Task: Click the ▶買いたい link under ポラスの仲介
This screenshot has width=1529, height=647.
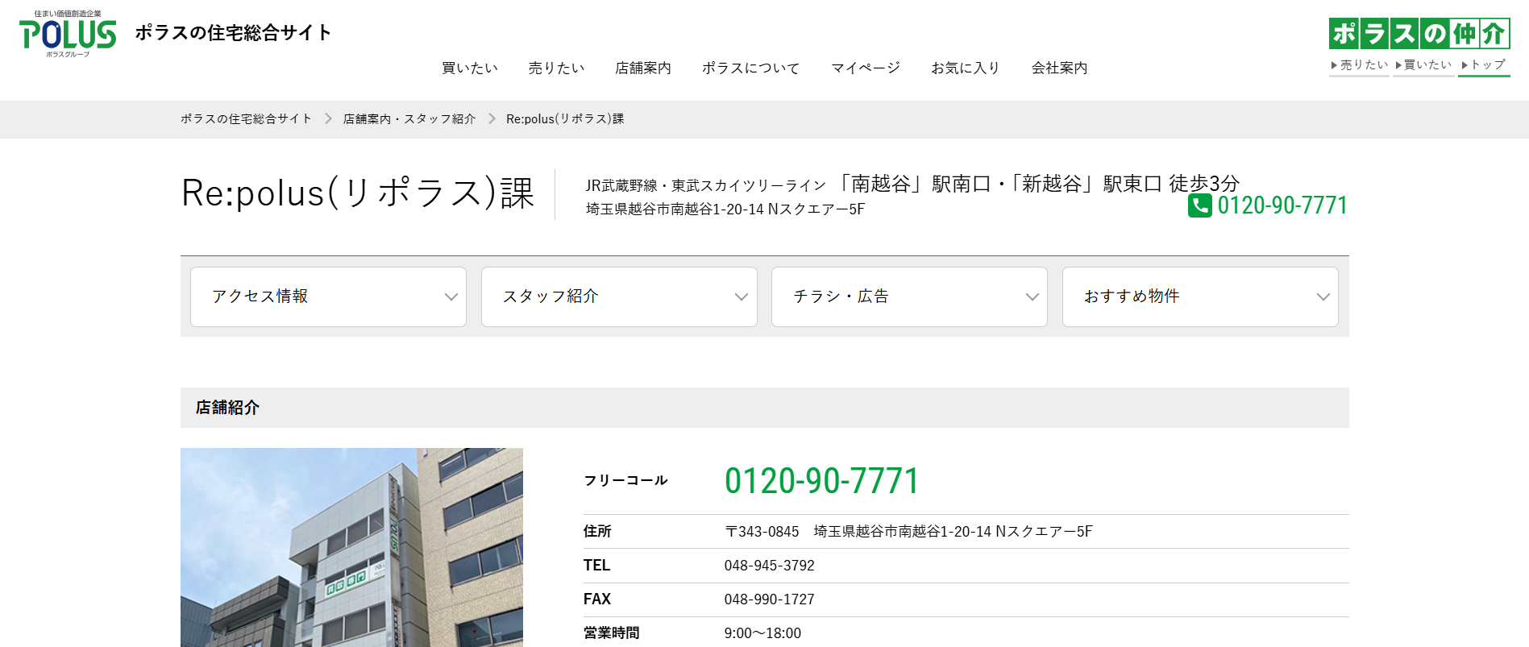Action: (1423, 64)
